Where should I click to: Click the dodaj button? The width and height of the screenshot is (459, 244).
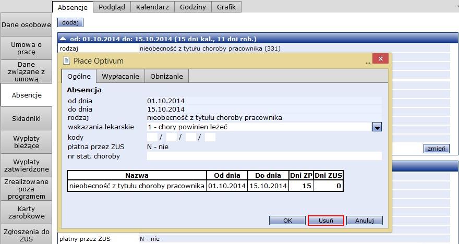70,22
